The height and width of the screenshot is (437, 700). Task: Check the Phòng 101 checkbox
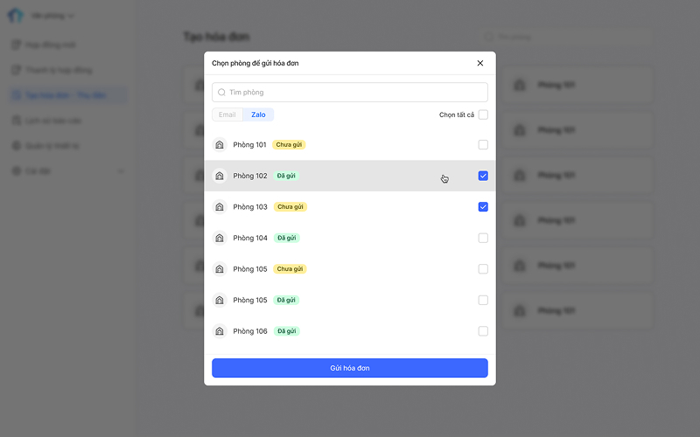(x=483, y=144)
